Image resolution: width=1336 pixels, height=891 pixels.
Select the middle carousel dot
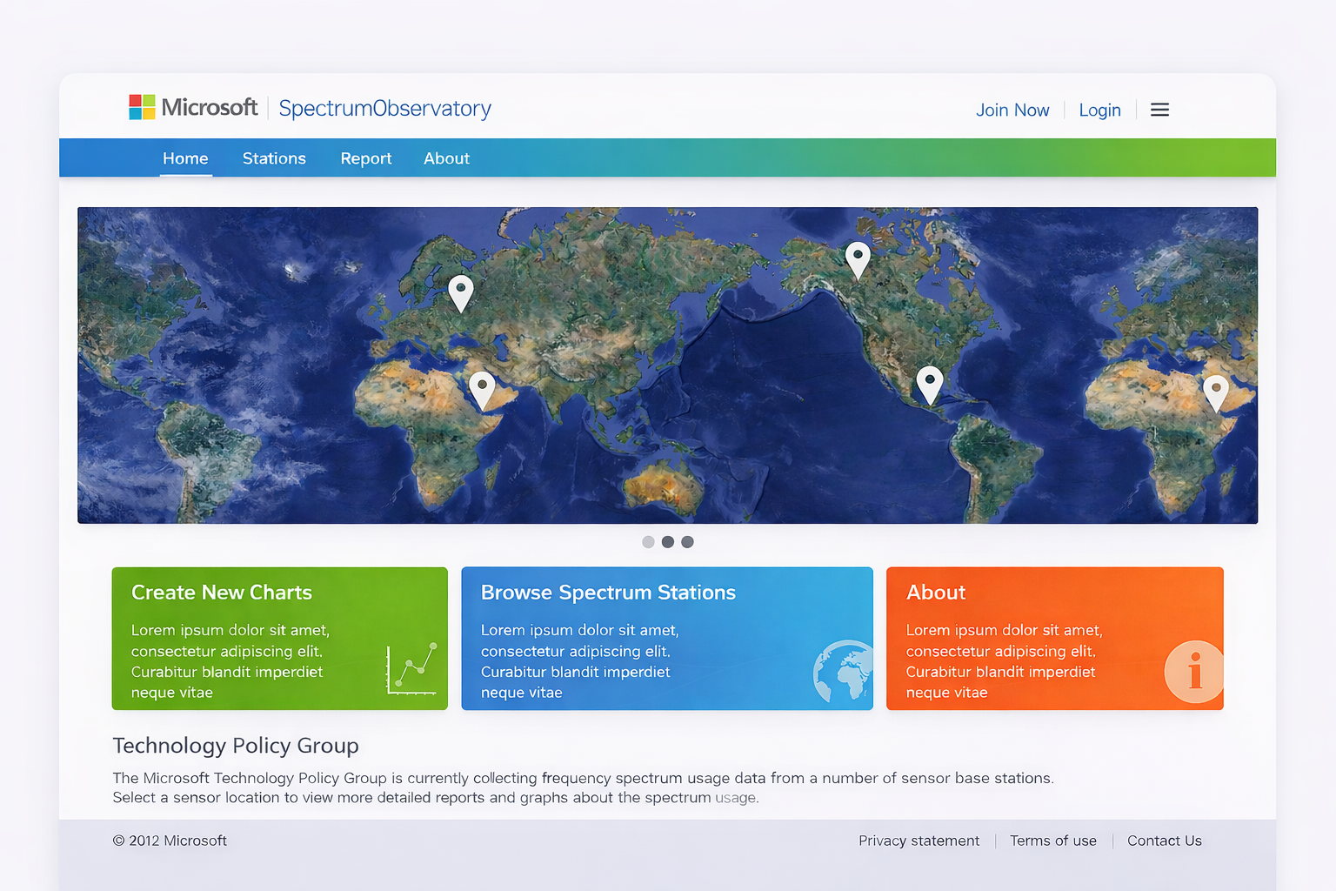(x=668, y=542)
